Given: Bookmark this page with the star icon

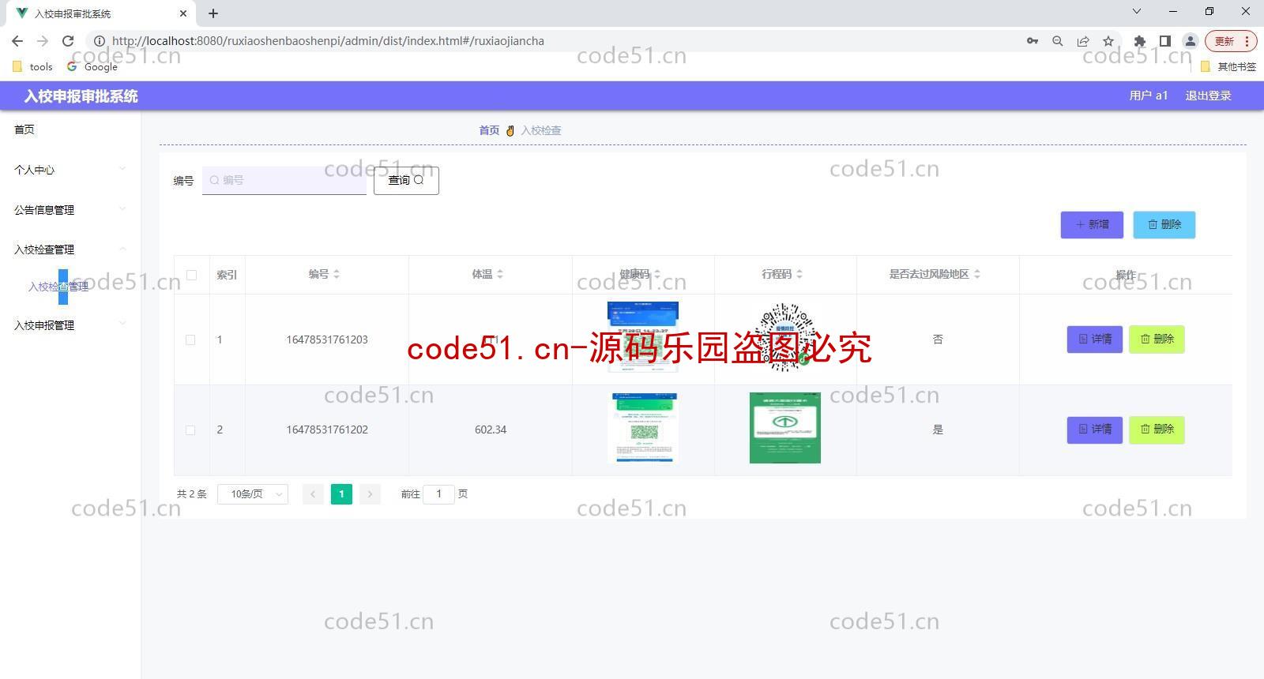Looking at the screenshot, I should click(x=1108, y=41).
